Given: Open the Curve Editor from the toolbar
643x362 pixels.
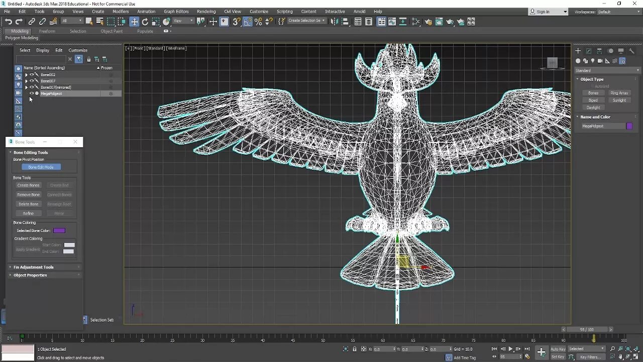Looking at the screenshot, I should [392, 22].
